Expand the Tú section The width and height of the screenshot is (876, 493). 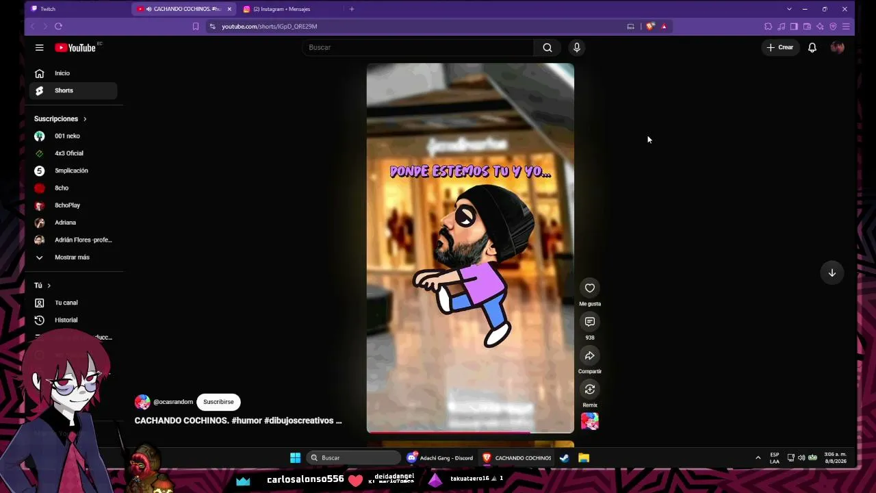pos(42,286)
